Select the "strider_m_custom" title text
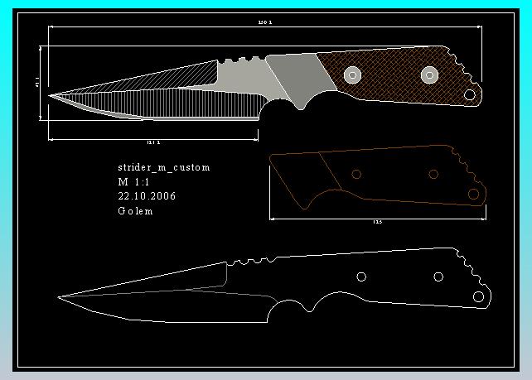 point(164,167)
